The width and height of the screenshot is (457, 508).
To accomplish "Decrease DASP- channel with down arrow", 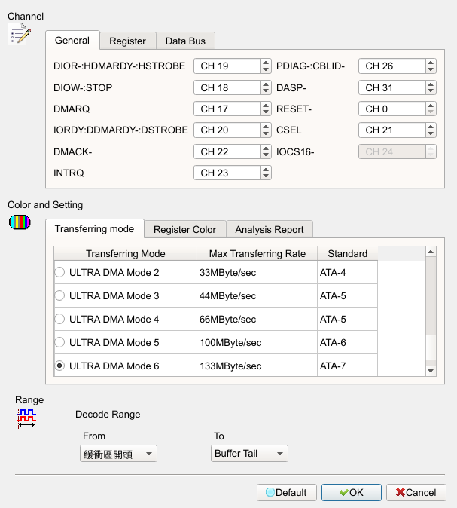I will (431, 91).
